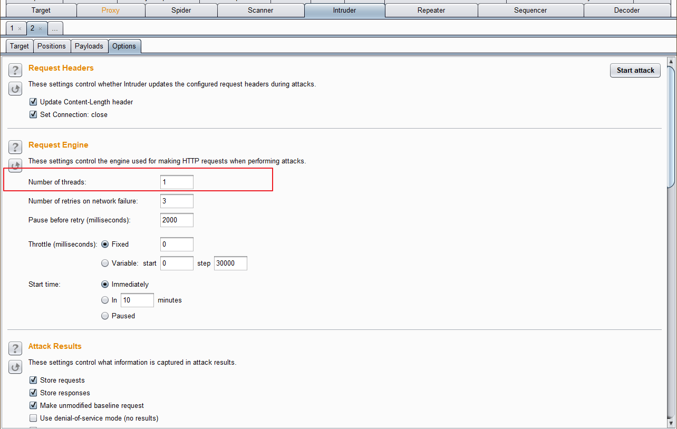Toggle Set Connection: close checkbox
The width and height of the screenshot is (677, 429).
click(33, 114)
